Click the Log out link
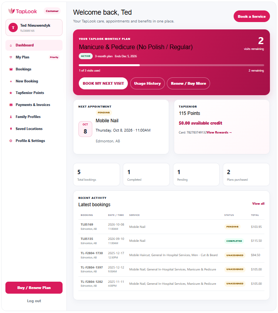The height and width of the screenshot is (313, 278). click(x=34, y=301)
